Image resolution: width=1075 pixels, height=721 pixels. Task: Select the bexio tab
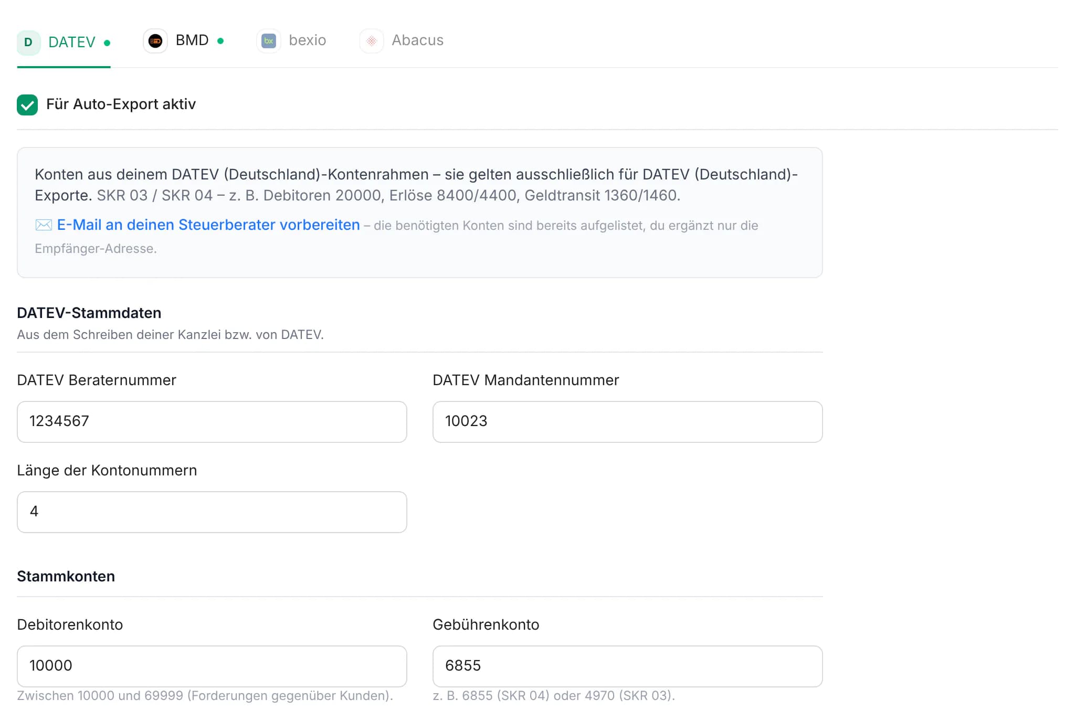point(291,41)
